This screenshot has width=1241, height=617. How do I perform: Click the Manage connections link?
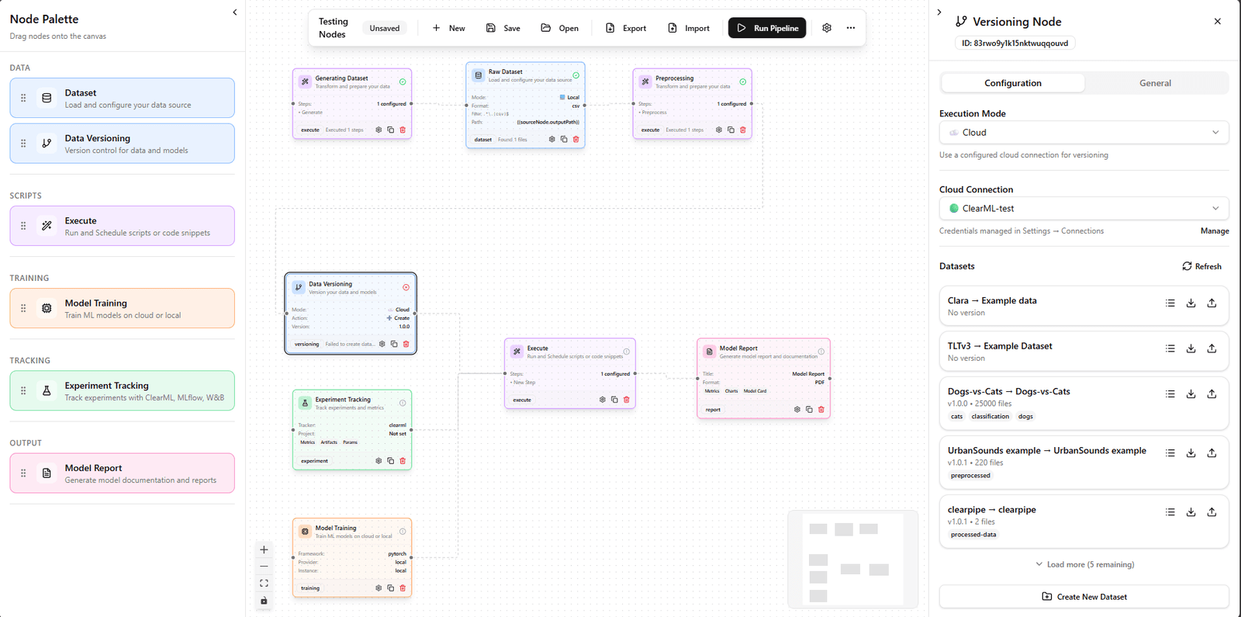tap(1214, 231)
